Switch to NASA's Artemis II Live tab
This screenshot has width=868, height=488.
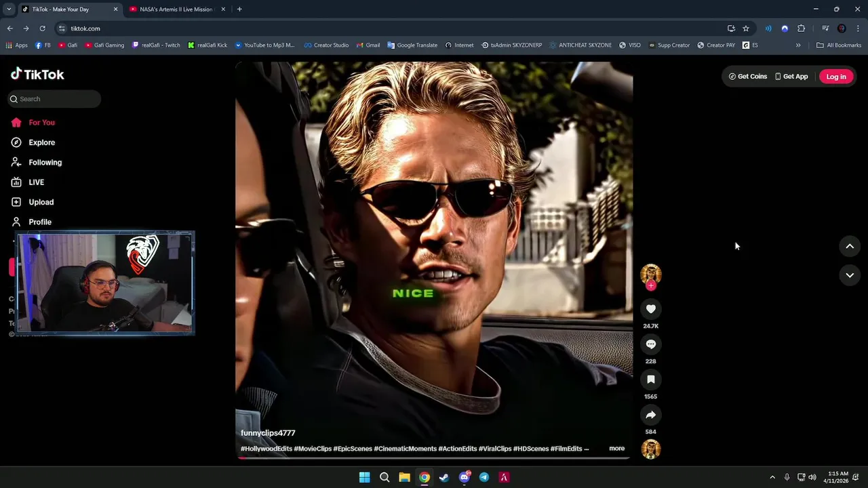176,9
